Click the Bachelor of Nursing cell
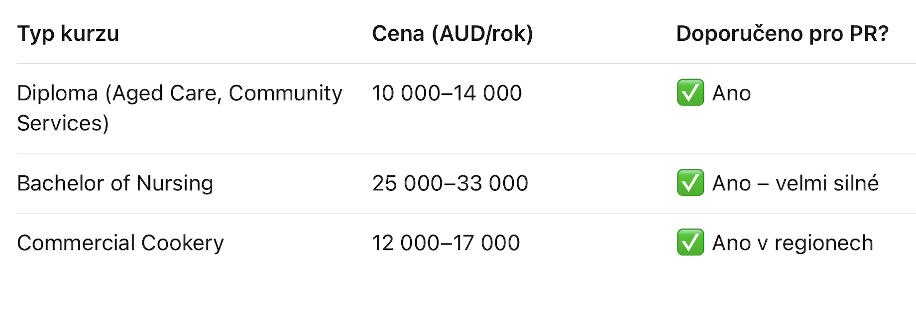The width and height of the screenshot is (916, 312). [x=115, y=183]
